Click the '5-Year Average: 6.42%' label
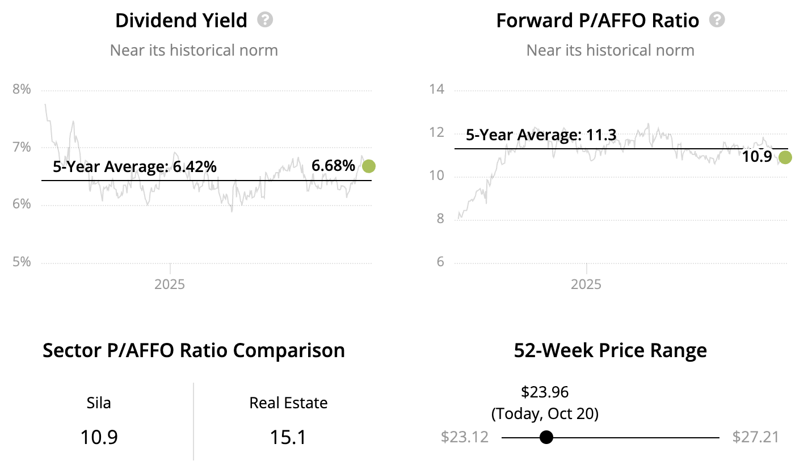 (134, 167)
